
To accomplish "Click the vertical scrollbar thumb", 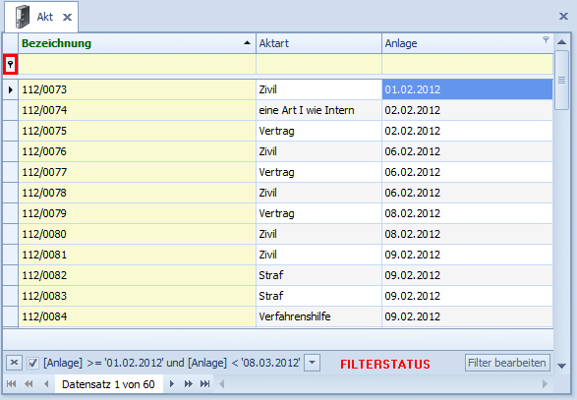I will point(562,80).
